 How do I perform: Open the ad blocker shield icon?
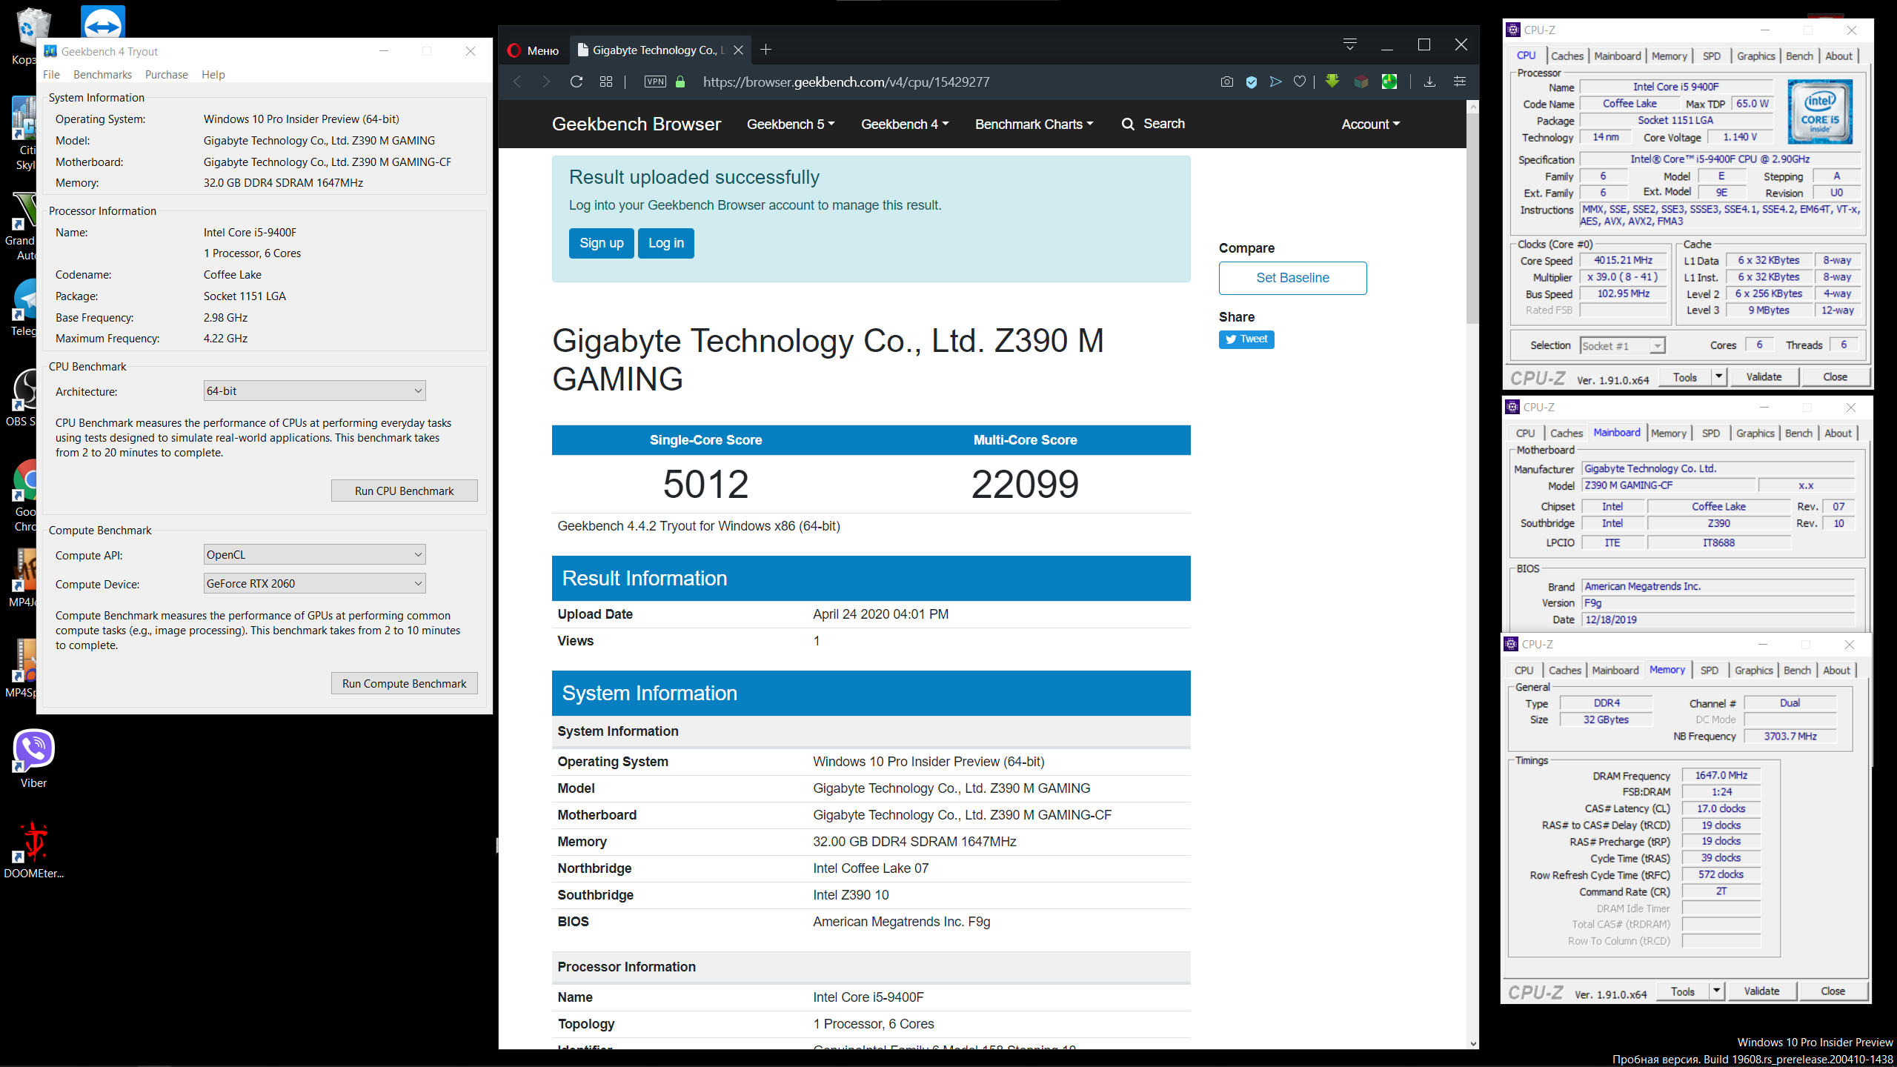[x=1252, y=82]
